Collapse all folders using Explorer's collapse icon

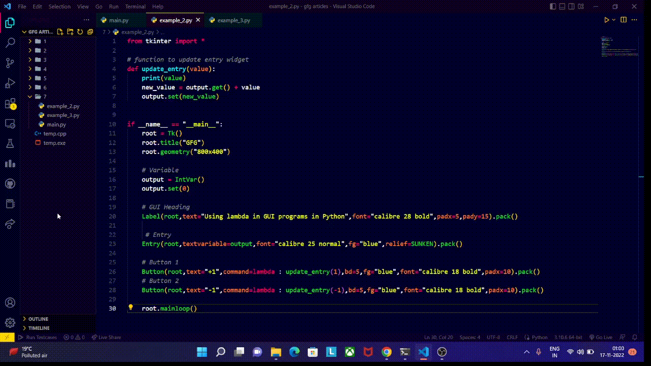90,31
